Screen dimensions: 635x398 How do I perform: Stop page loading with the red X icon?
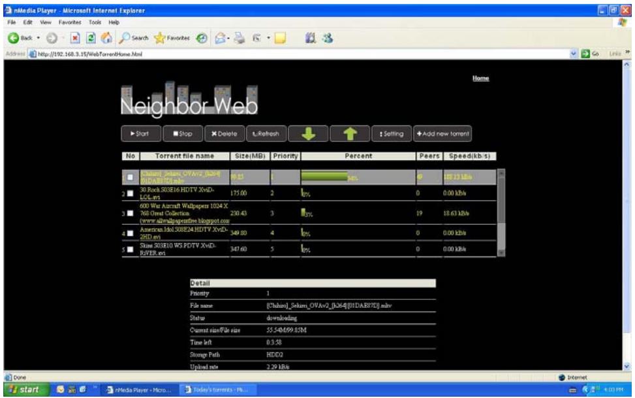pyautogui.click(x=75, y=38)
